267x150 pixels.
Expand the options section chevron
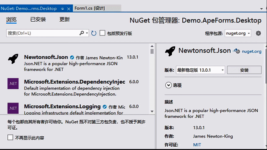coord(169,85)
